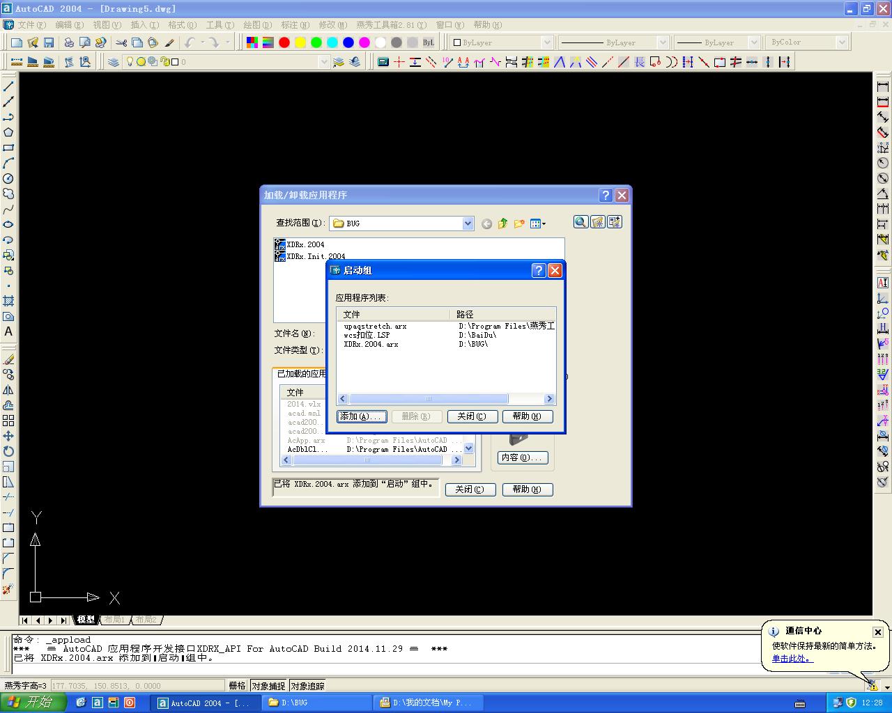Image resolution: width=892 pixels, height=713 pixels.
Task: Open the Layer Properties Manager icon
Action: click(x=114, y=62)
